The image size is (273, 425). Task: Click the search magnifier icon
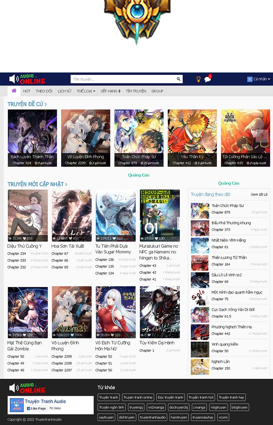(178, 79)
